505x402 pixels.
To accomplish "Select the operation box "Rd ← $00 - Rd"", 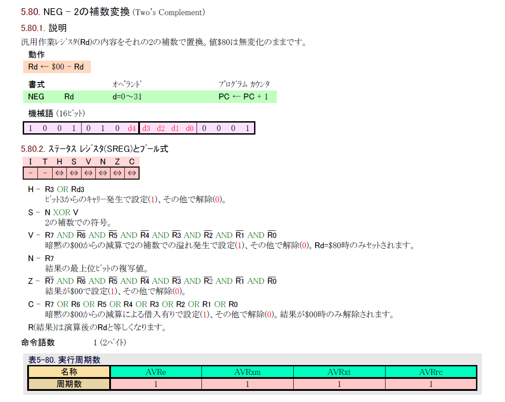I will [x=56, y=67].
